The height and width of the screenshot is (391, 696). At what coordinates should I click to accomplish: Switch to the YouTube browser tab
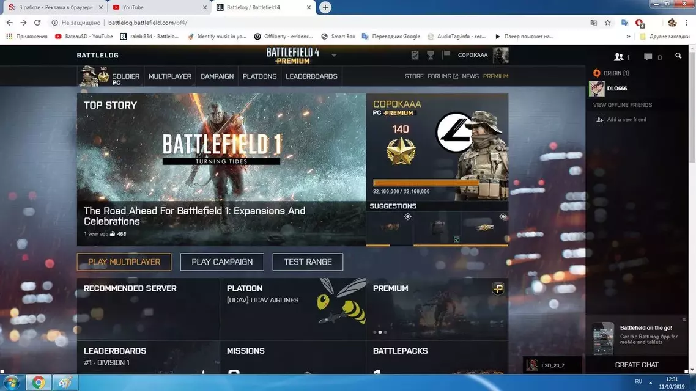(158, 7)
